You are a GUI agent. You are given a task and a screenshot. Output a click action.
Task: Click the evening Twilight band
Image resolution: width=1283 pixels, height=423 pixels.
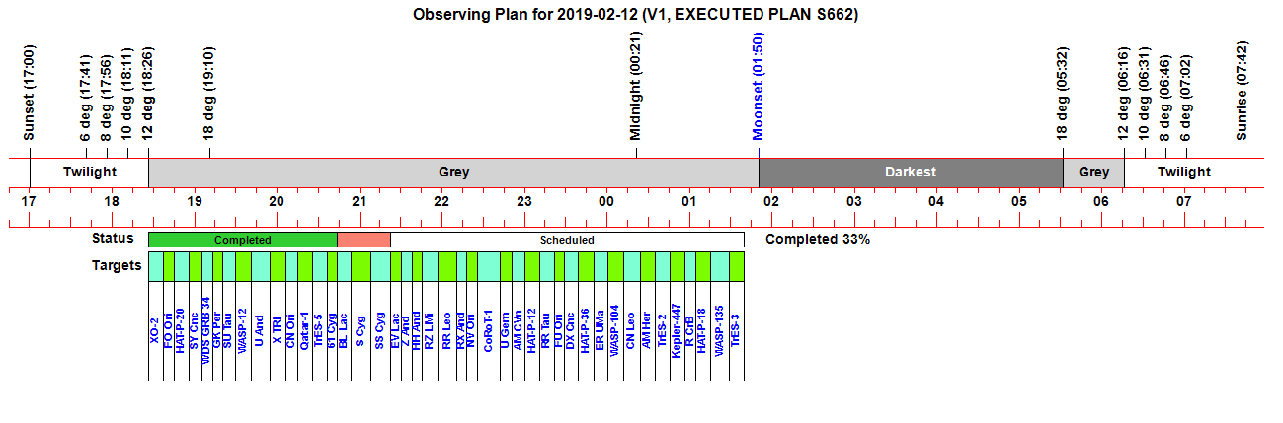pos(90,172)
